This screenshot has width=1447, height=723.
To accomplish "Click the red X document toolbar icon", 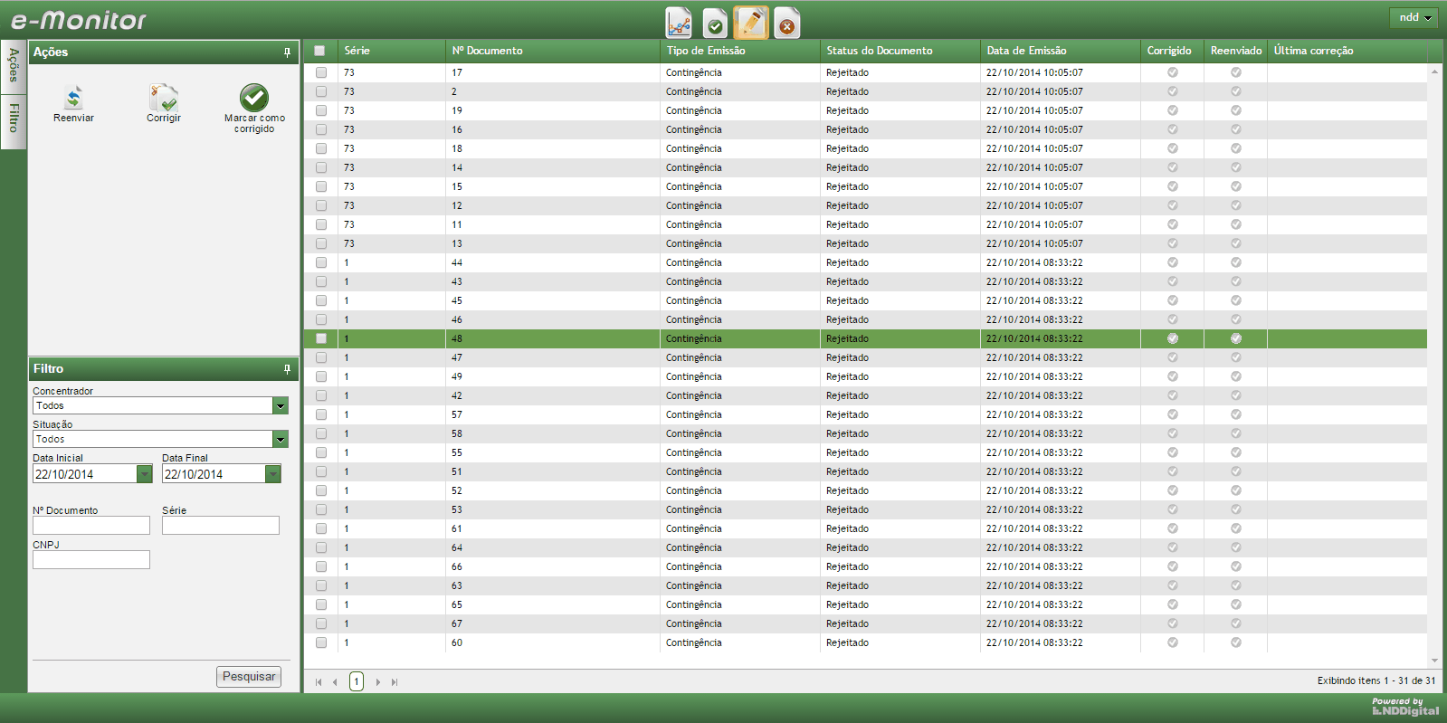I will [787, 24].
